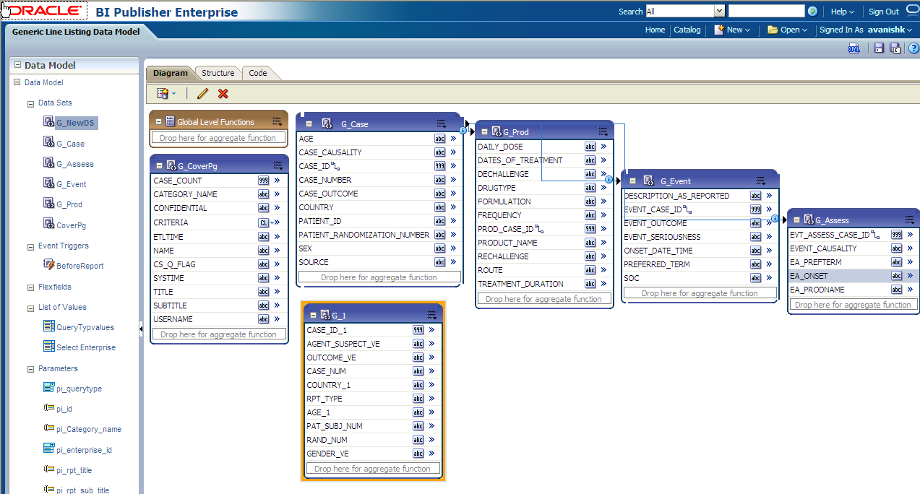Click the search text input field
This screenshot has width=920, height=494.
[766, 12]
